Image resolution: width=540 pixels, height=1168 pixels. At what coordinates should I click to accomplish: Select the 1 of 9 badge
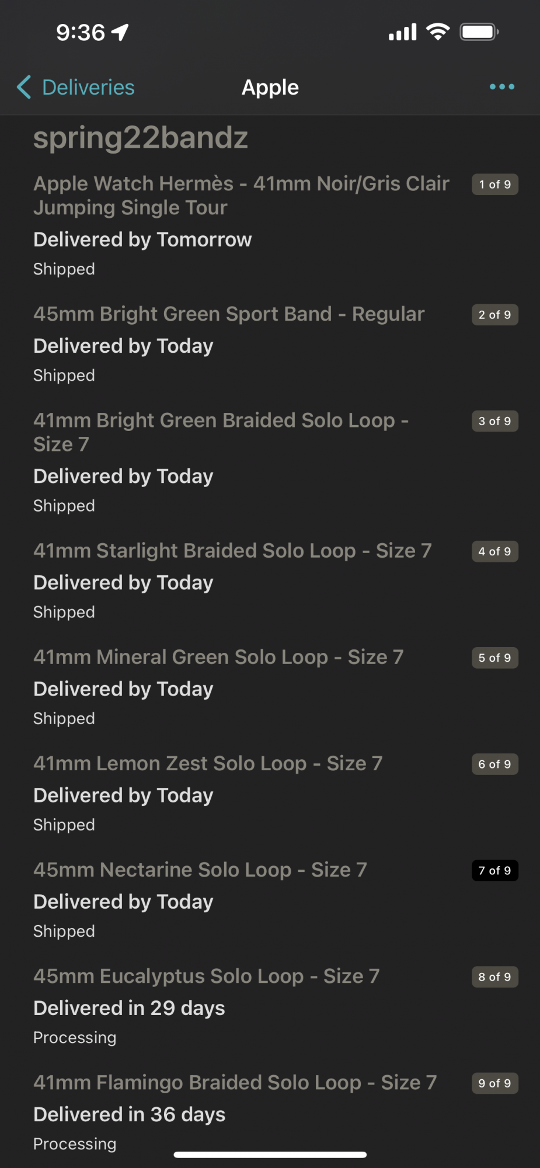(x=494, y=185)
